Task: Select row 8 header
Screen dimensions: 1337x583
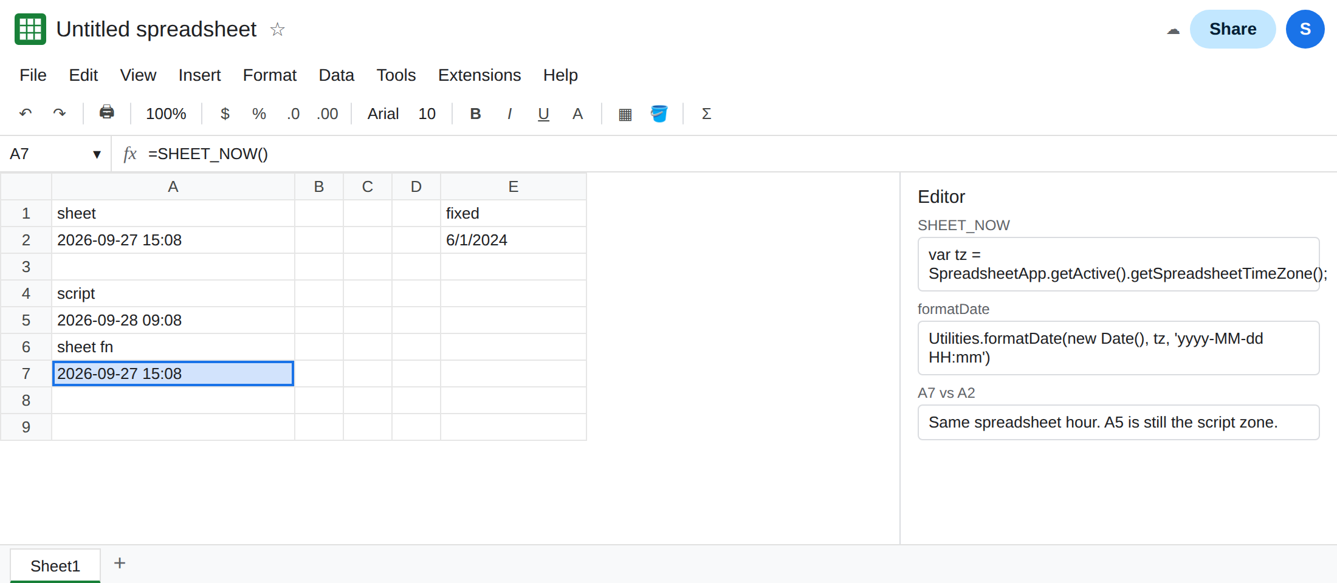Action: coord(26,400)
